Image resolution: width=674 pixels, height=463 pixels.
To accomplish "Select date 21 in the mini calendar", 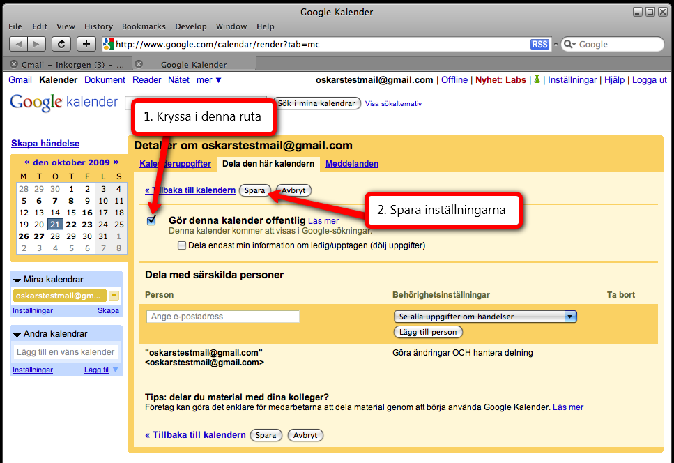I will 55,224.
